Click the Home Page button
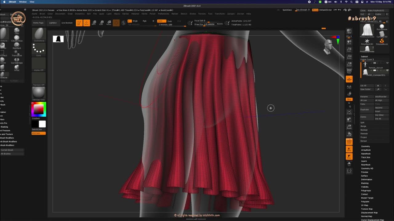This screenshot has width=394, height=221. (x=38, y=23)
